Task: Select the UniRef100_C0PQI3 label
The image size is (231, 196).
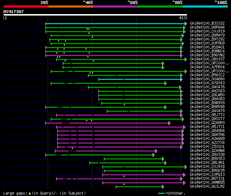Action: pos(207,175)
